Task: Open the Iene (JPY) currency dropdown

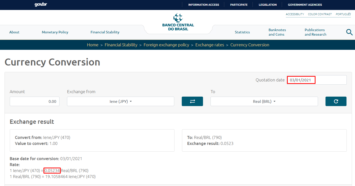Action: click(120, 102)
